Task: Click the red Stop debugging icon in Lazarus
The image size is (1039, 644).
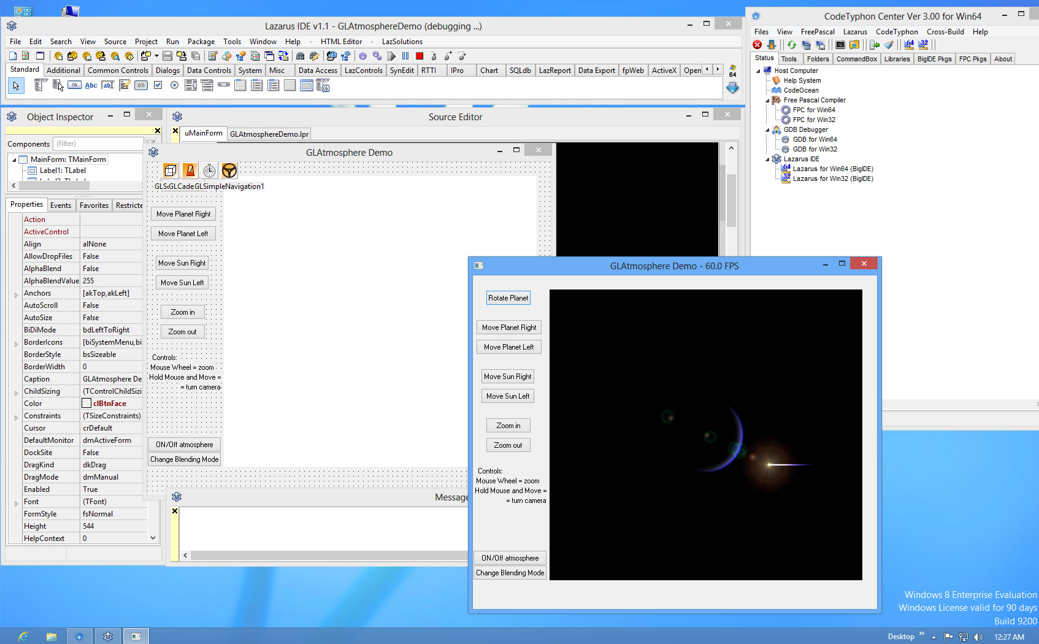Action: click(x=420, y=56)
